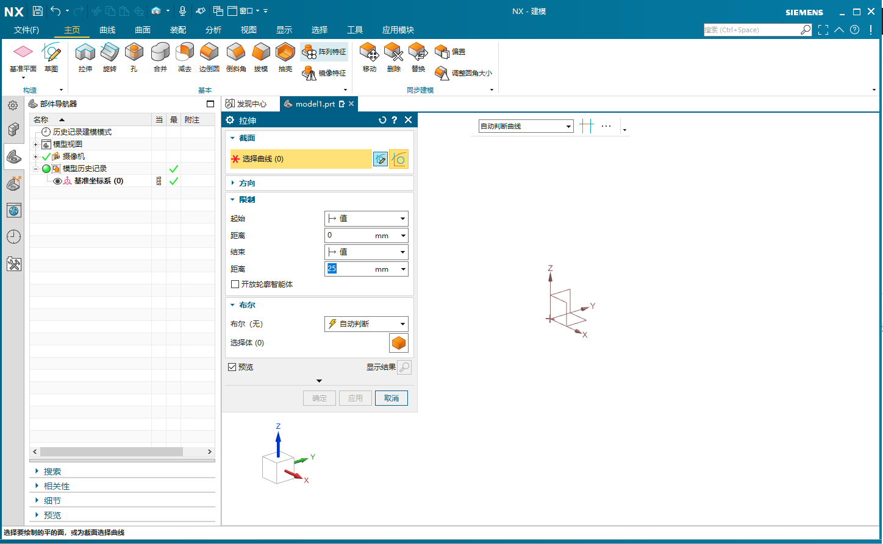883x544 pixels.
Task: Switch to the 发现中心 tab
Action: point(251,104)
